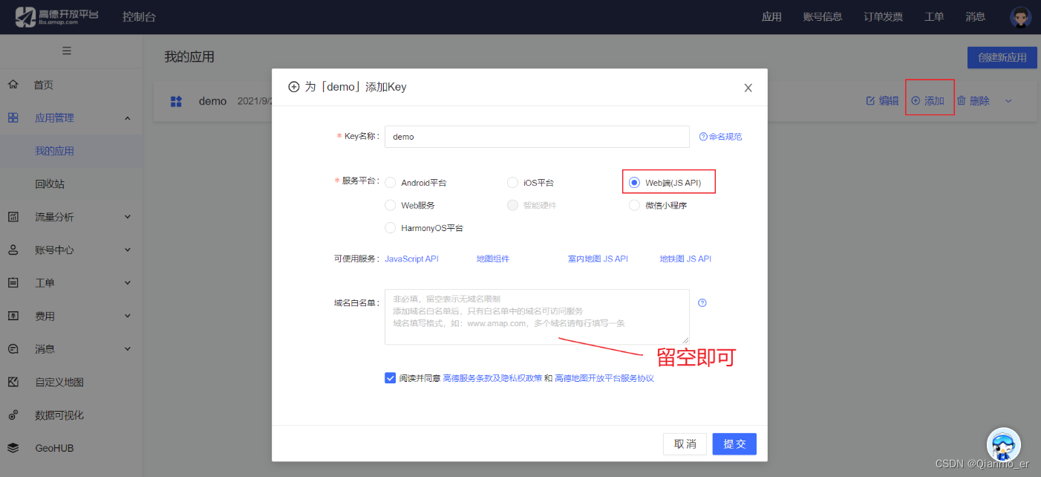Open the user avatar in top bar

(1021, 17)
